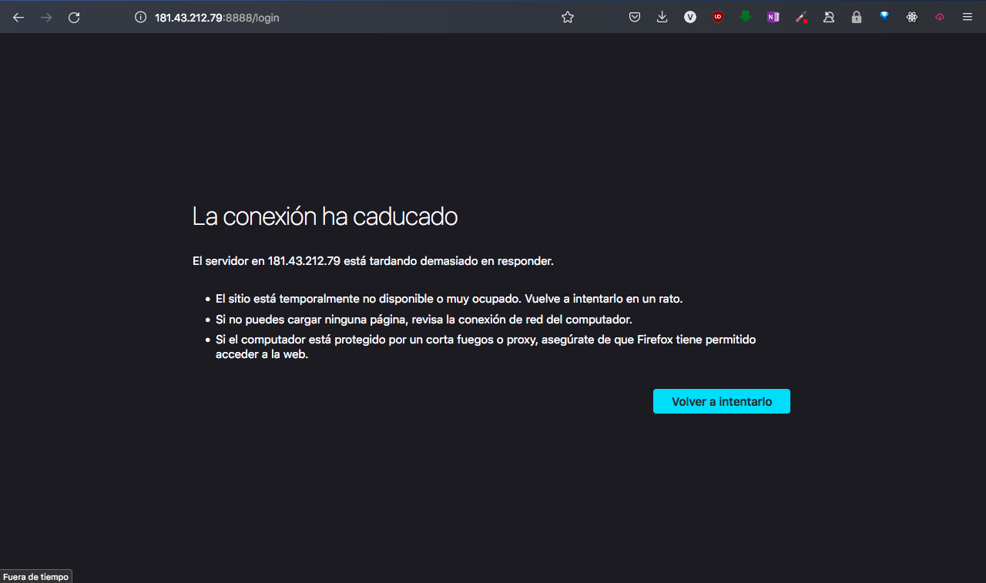Open the React developer tools extension
The height and width of the screenshot is (583, 986).
[x=912, y=17]
